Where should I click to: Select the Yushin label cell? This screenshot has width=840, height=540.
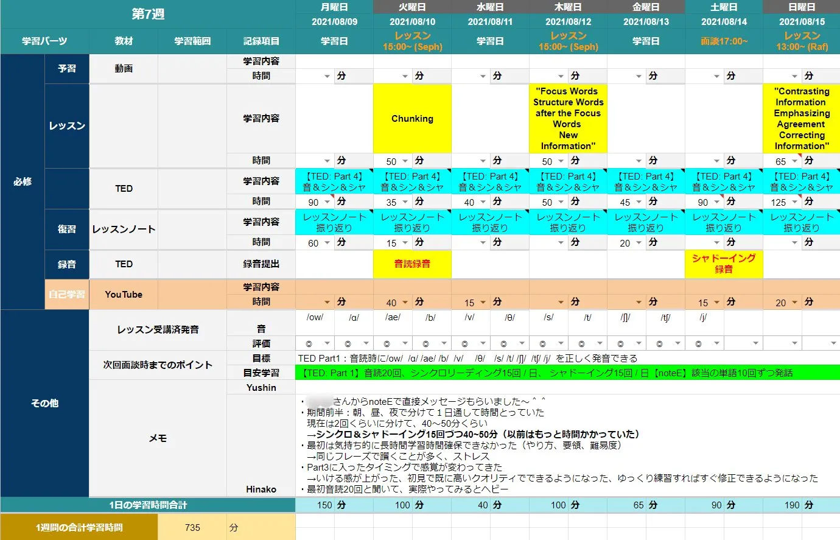pos(261,387)
